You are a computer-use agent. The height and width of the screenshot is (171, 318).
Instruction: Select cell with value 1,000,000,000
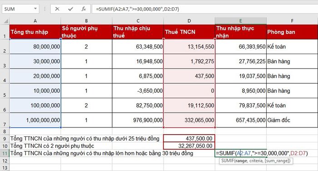(35, 120)
